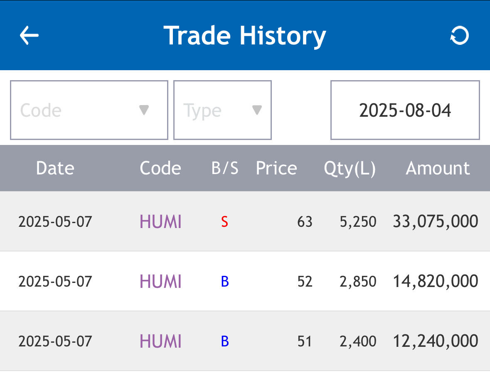
Task: Click the 2,400 quantity value
Action: pos(358,342)
